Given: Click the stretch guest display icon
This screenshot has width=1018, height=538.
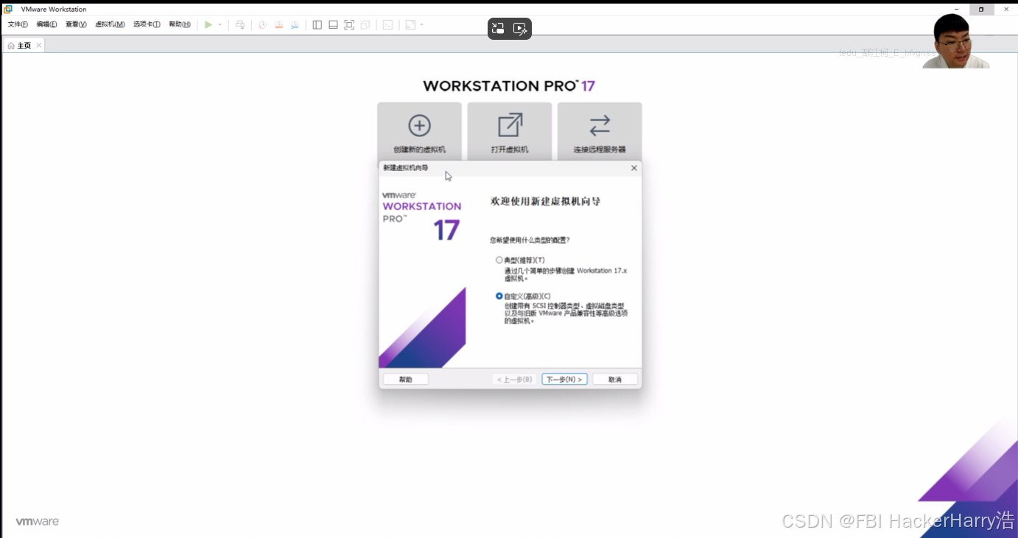Looking at the screenshot, I should coord(410,24).
